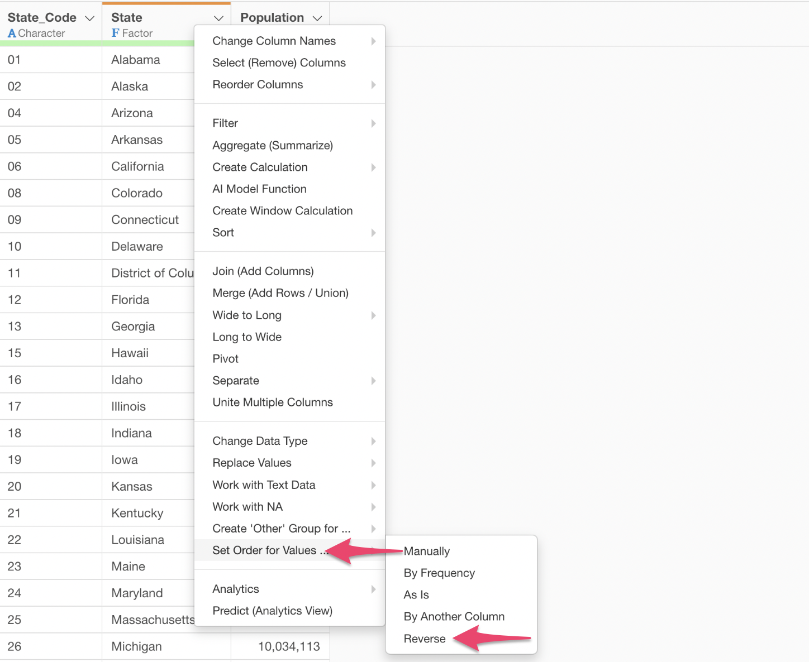Click the Factor type icon under State

coord(116,33)
